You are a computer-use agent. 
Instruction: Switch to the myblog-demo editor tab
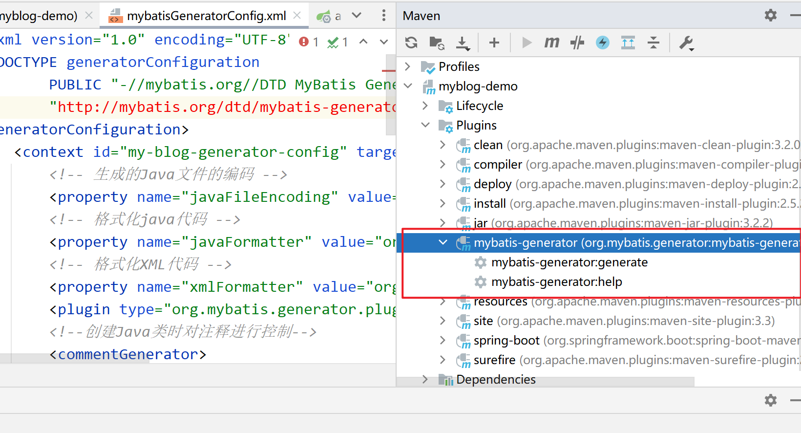click(39, 16)
